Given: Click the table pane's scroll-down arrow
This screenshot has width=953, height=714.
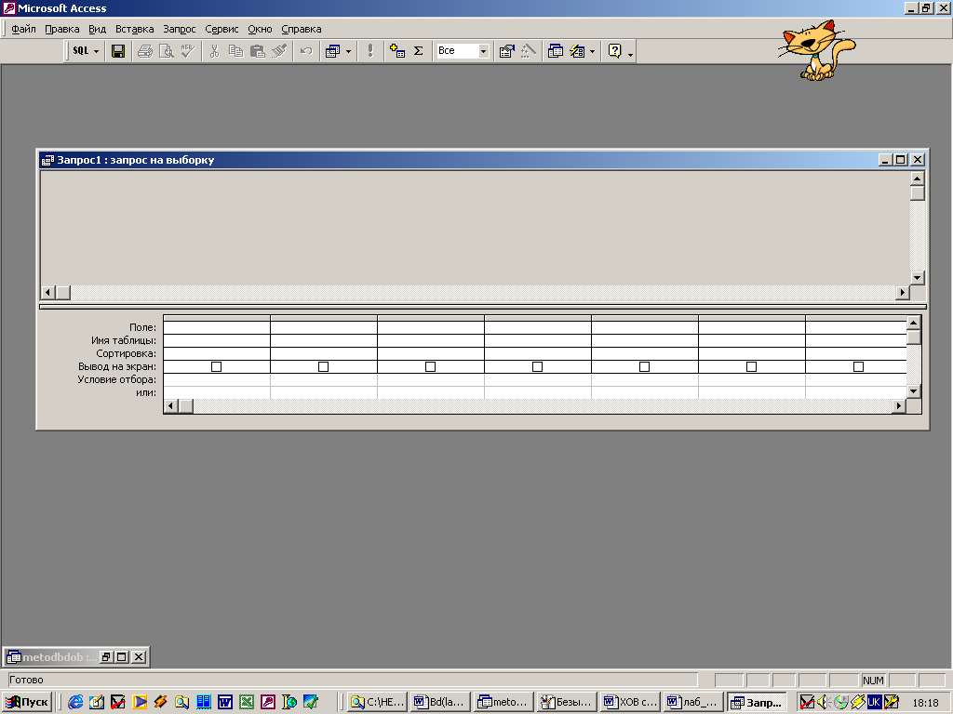Looking at the screenshot, I should (918, 278).
